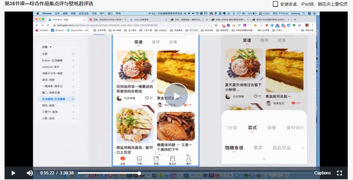Open the 其他书签 folder
This screenshot has height=180, width=353.
(307, 30)
